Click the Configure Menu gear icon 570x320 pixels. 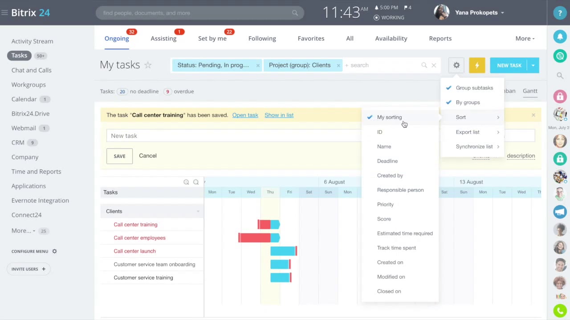click(54, 251)
